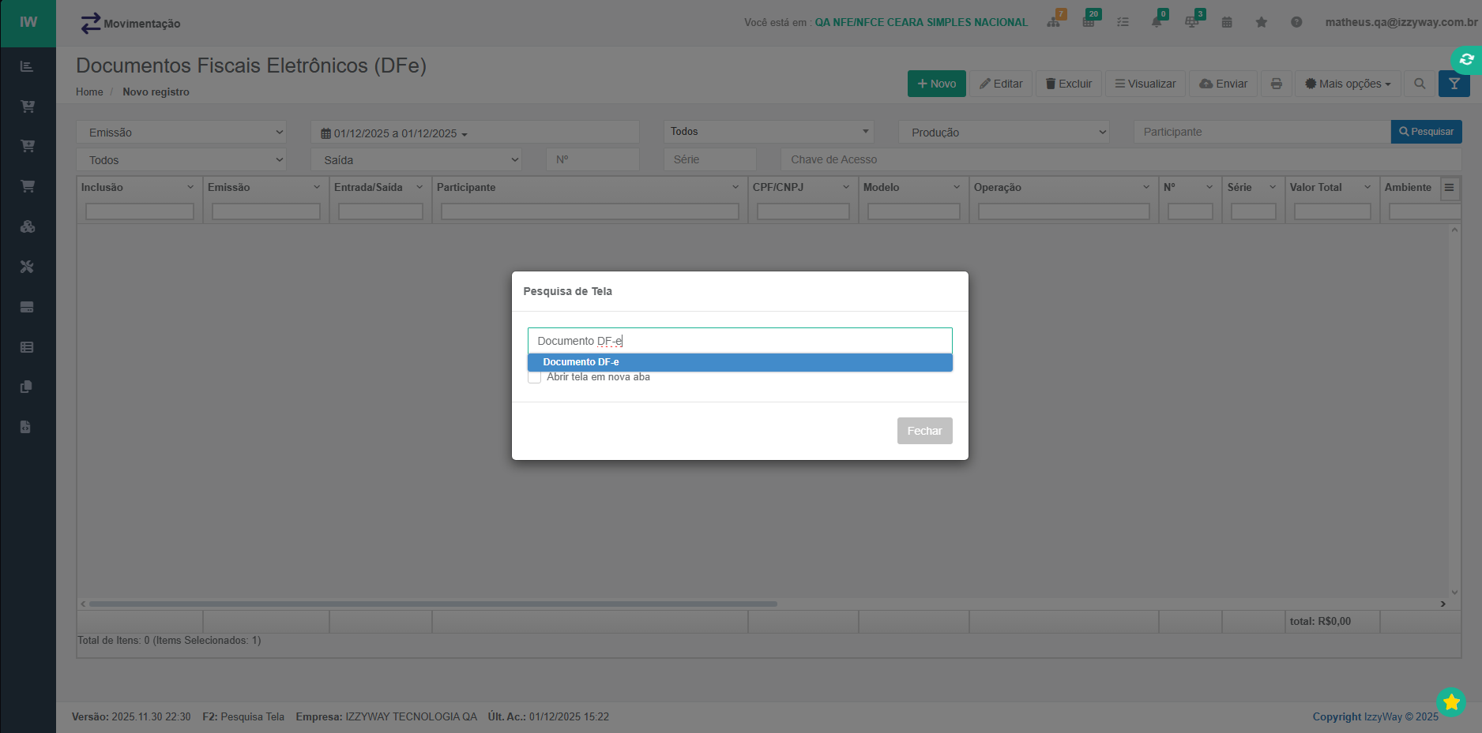Expand the Mais opções menu
The image size is (1482, 733).
tap(1348, 84)
